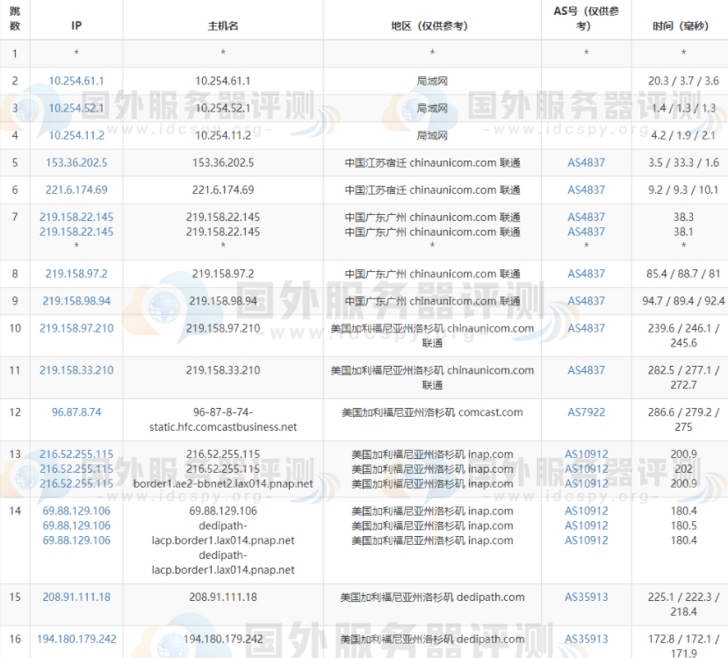Viewport: 728px width, 658px height.
Task: Click the AS号 column header
Action: tap(586, 18)
